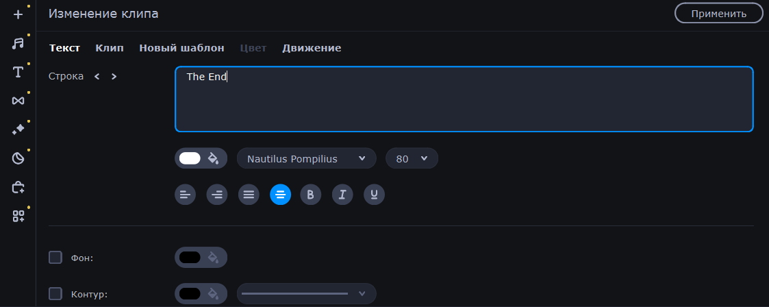The image size is (769, 307).
Task: Enable the Фон background checkbox
Action: point(55,258)
